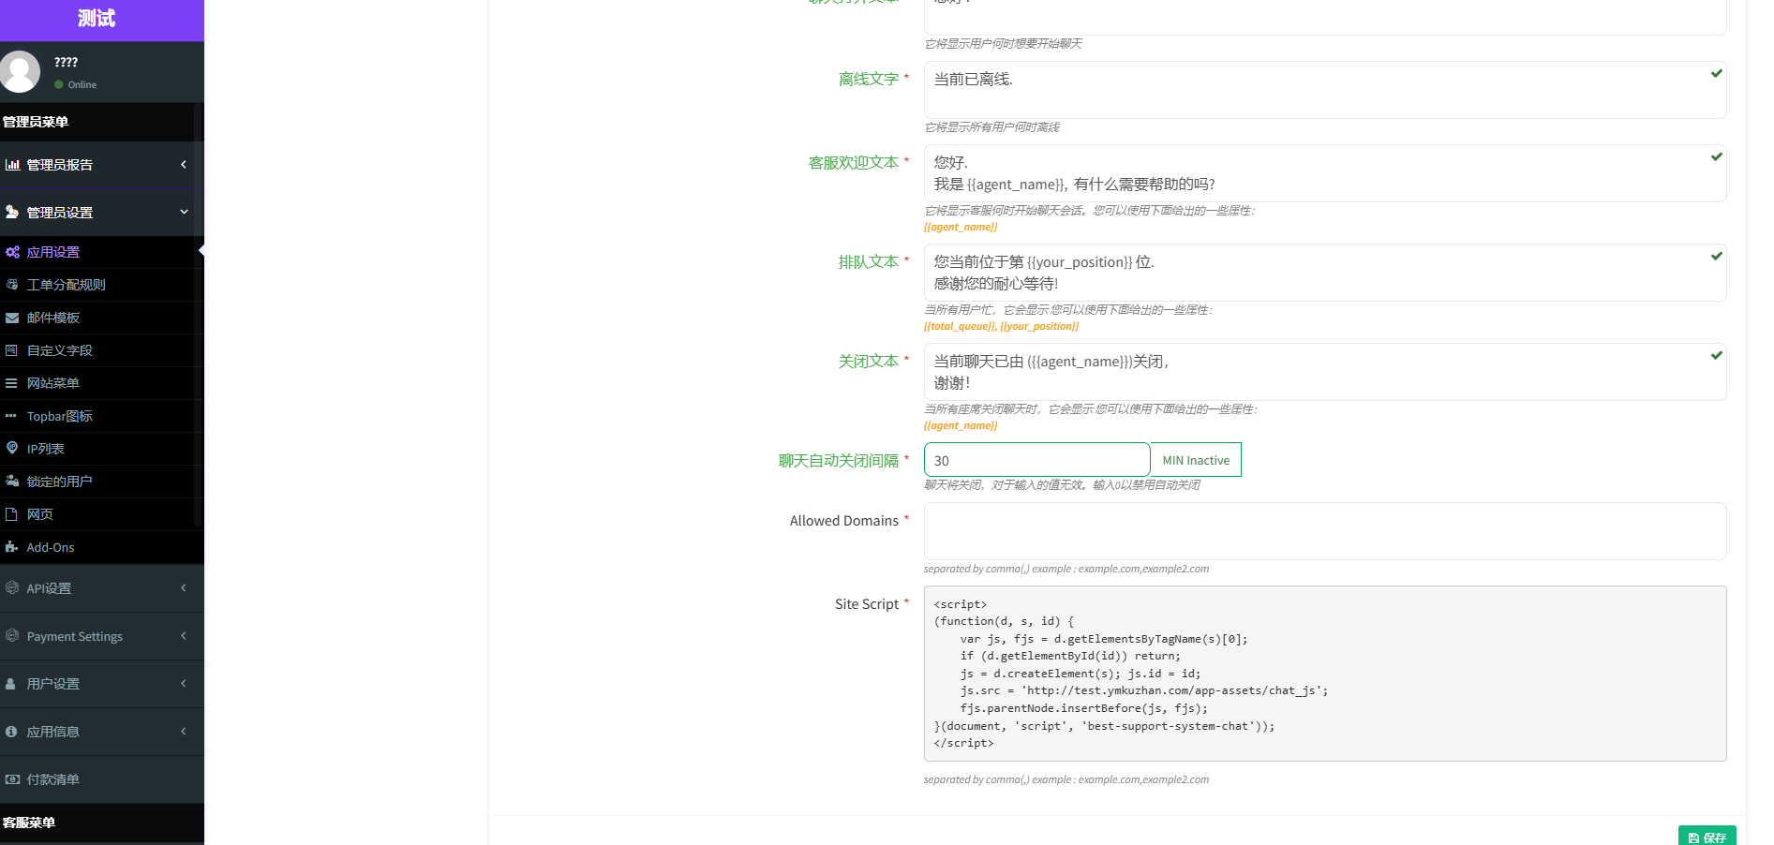Click the 付款清单 payment icon
Image resolution: width=1774 pixels, height=845 pixels.
[12, 779]
